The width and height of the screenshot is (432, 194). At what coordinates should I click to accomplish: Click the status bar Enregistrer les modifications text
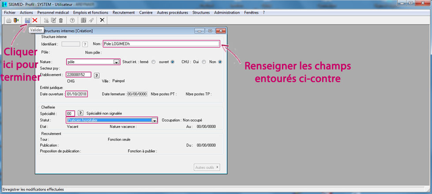(33, 189)
